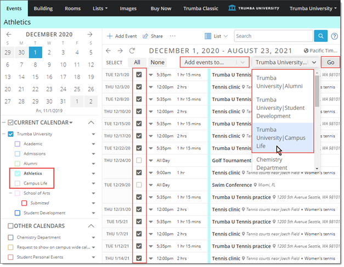Enable the Chemistry Department calendar checkbox

pyautogui.click(x=11, y=237)
